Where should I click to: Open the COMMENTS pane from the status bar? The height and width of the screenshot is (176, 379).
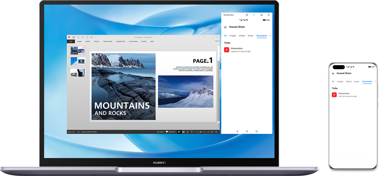(x=170, y=132)
